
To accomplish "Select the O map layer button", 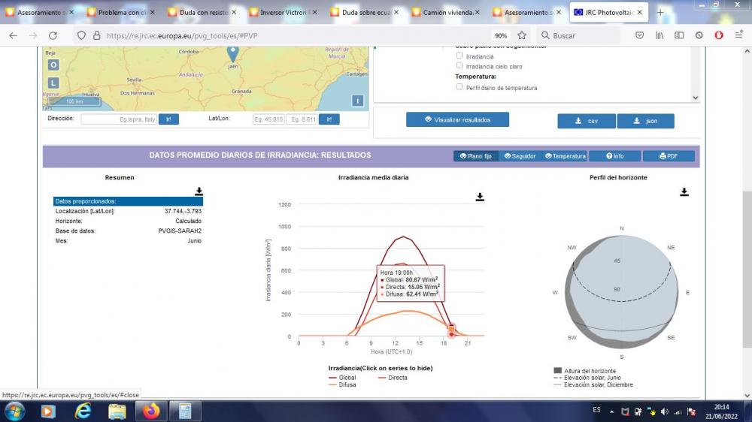I will pos(53,65).
